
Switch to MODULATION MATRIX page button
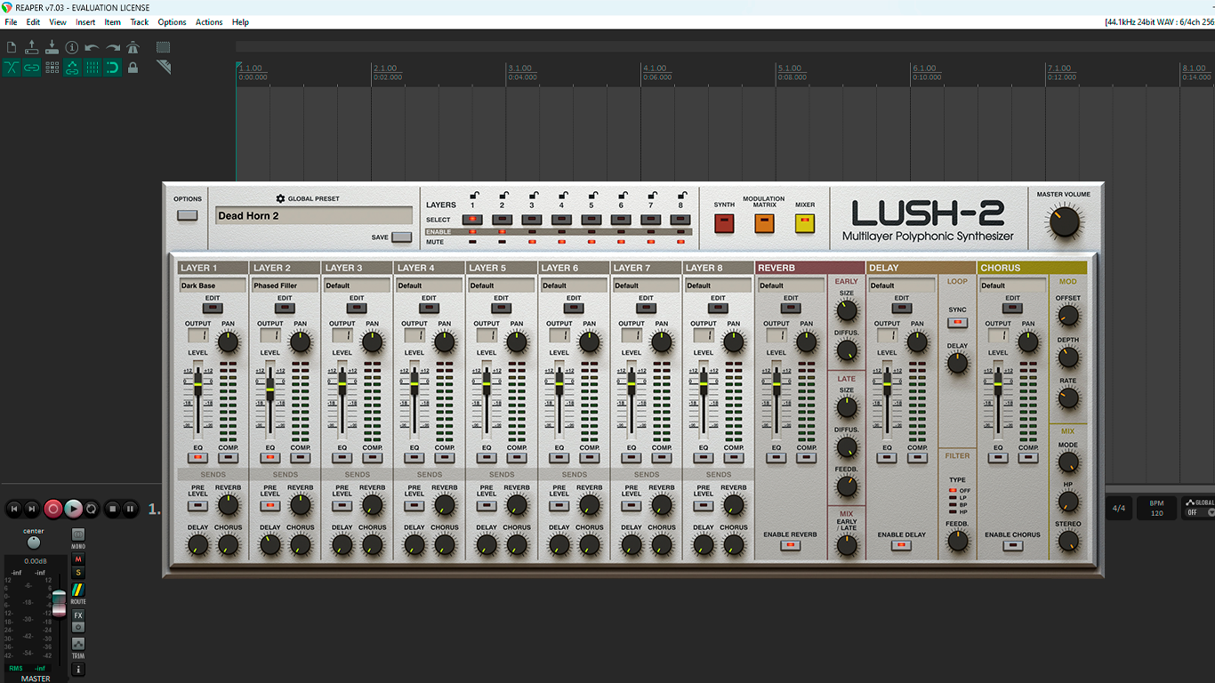pos(764,223)
